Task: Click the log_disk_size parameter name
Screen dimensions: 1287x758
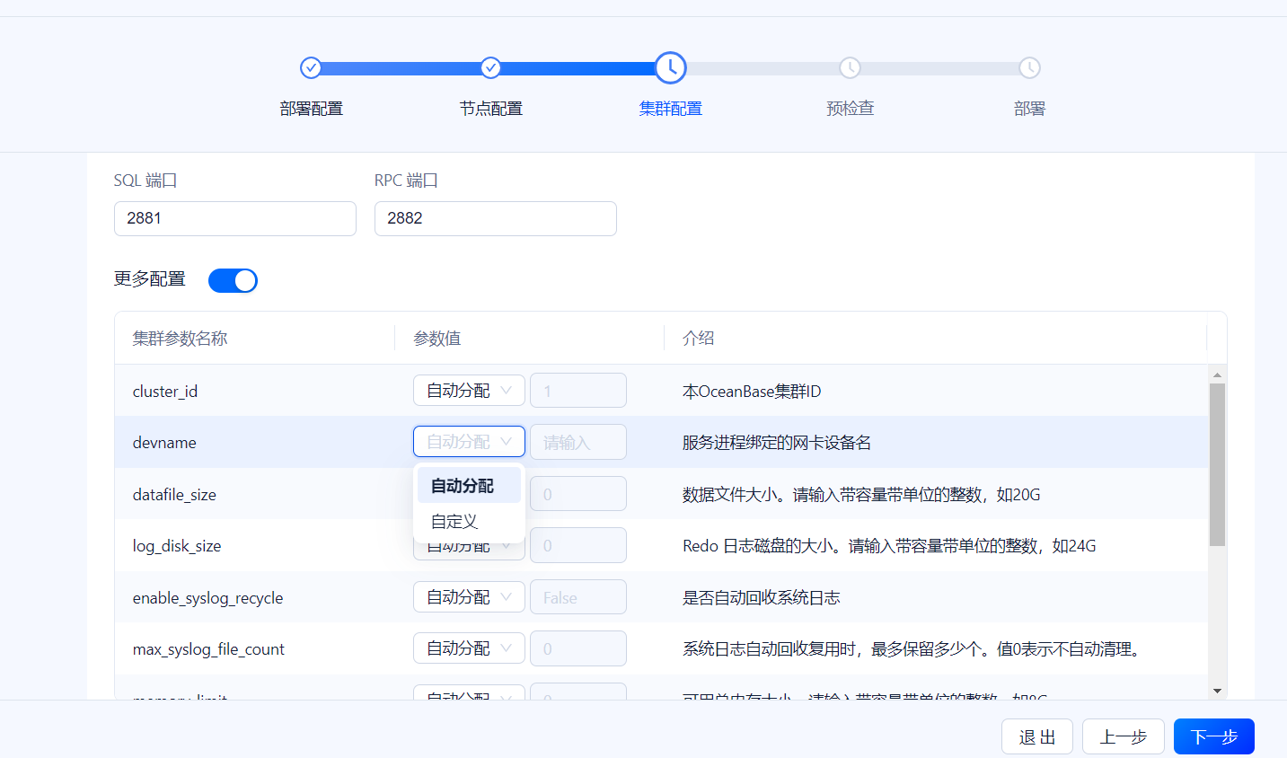Action: (x=177, y=546)
